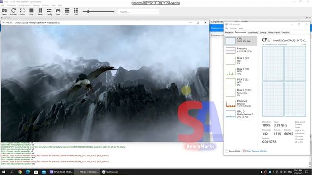Switch to the Details tab
The height and width of the screenshot is (175, 312).
(x=277, y=33)
